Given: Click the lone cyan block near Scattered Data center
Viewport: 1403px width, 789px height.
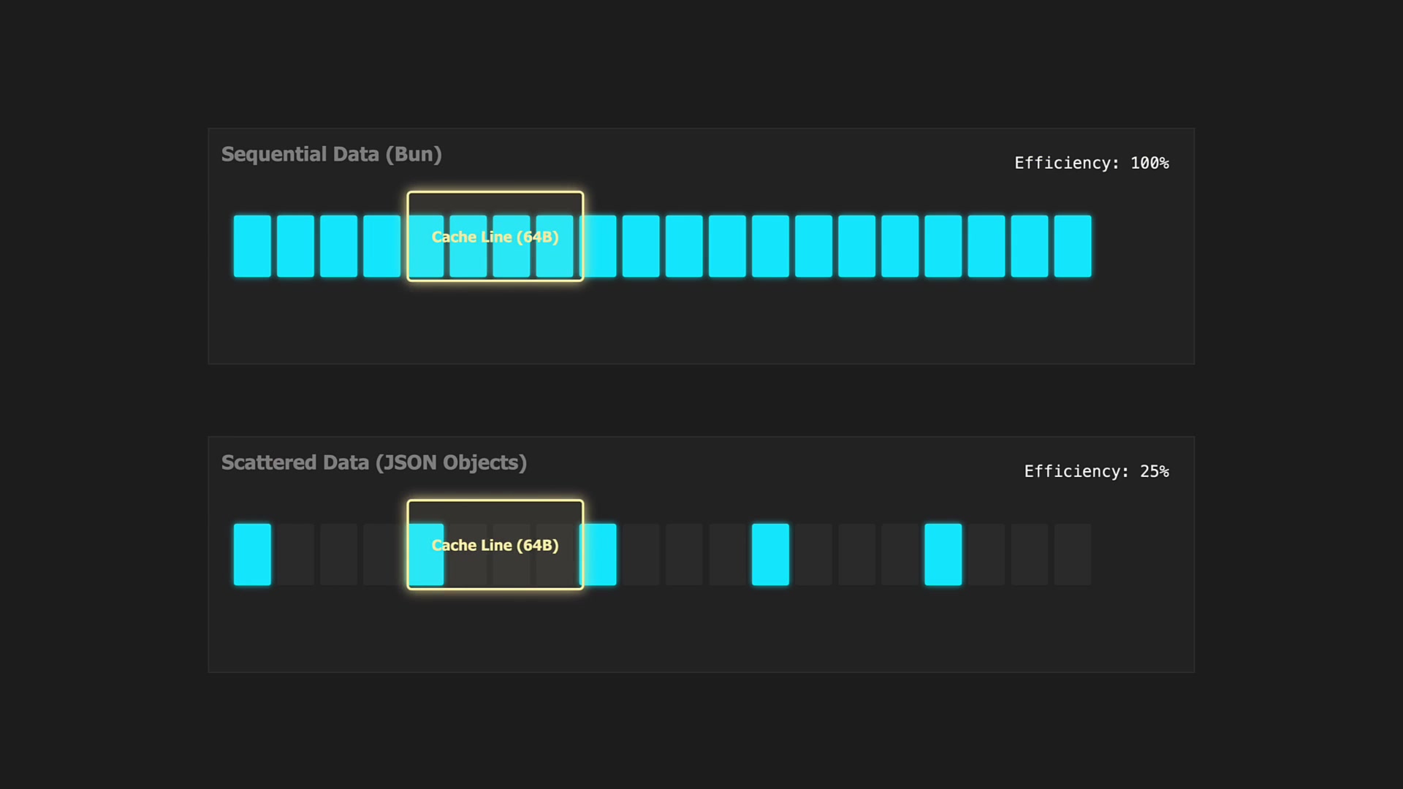Looking at the screenshot, I should click(x=770, y=554).
